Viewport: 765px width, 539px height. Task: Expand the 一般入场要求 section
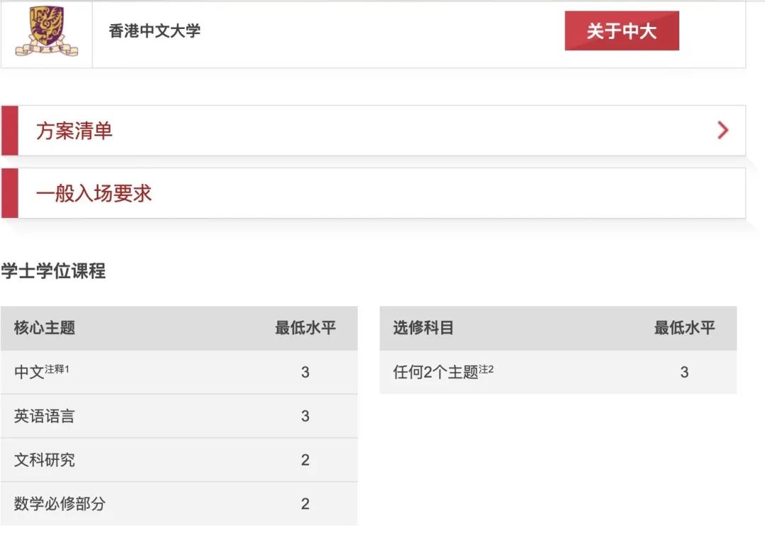pos(373,193)
